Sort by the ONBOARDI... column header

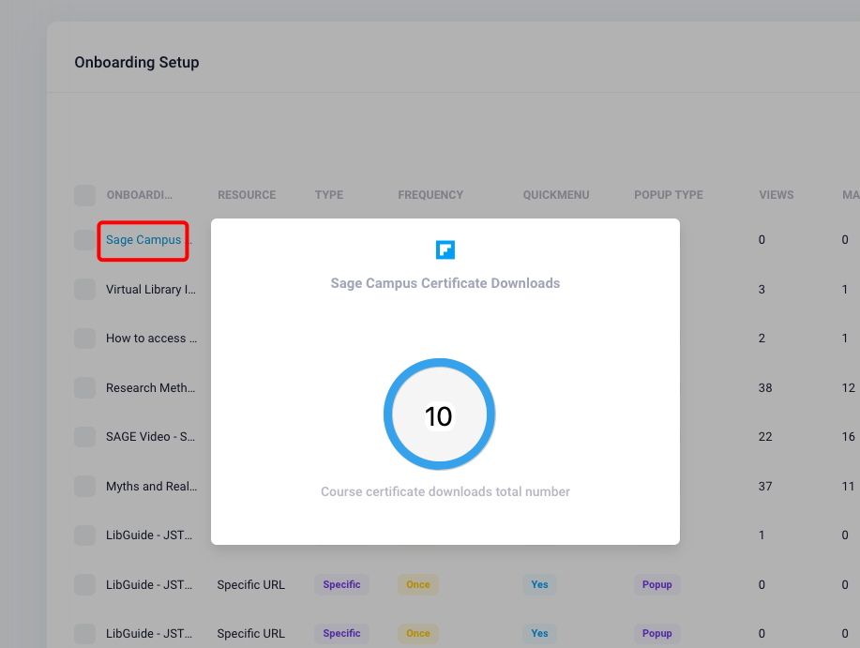(140, 195)
